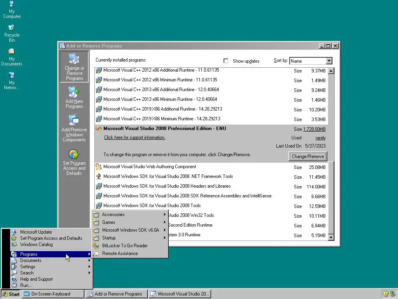This screenshot has width=398, height=299.
Task: Select Windows SDK for Visual Studio 2008 Headers and Libraries
Action: pyautogui.click(x=211, y=186)
